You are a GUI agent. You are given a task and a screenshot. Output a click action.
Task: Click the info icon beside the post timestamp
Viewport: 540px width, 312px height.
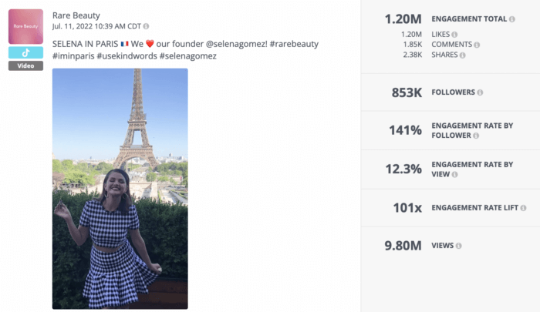pos(147,26)
